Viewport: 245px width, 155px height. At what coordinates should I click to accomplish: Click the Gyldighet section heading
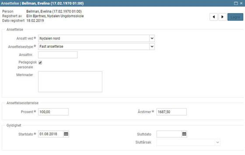(14, 126)
